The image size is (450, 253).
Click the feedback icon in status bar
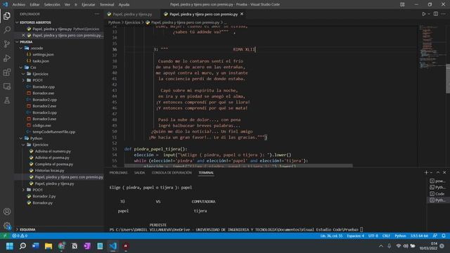coord(435,236)
